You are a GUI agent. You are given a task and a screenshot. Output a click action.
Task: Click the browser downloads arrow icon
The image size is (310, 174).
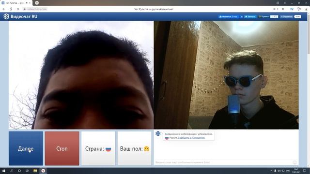pyautogui.click(x=307, y=9)
